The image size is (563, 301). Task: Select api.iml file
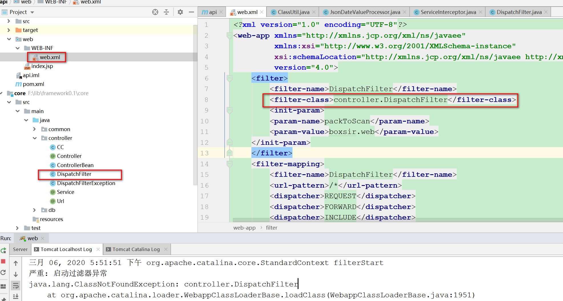tap(28, 75)
